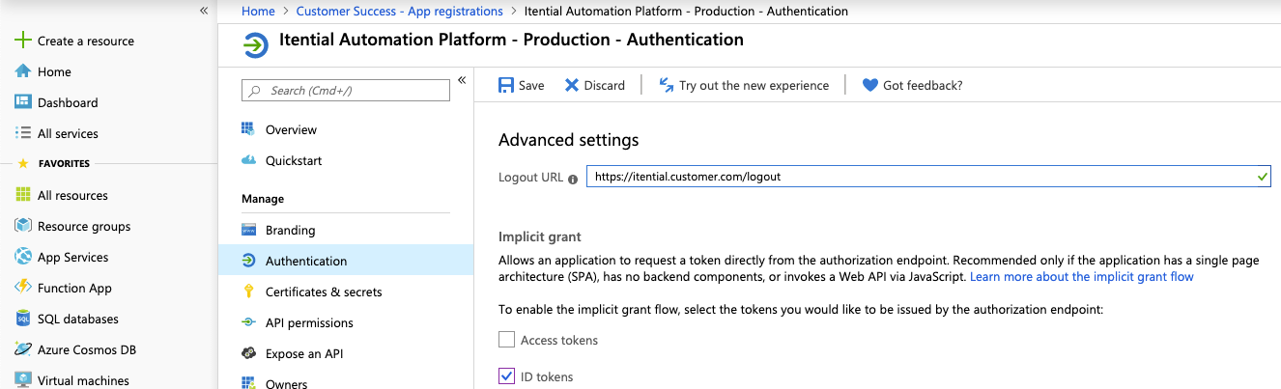This screenshot has height=389, width=1281.
Task: Click the Create a resource plus icon
Action: pos(23,41)
